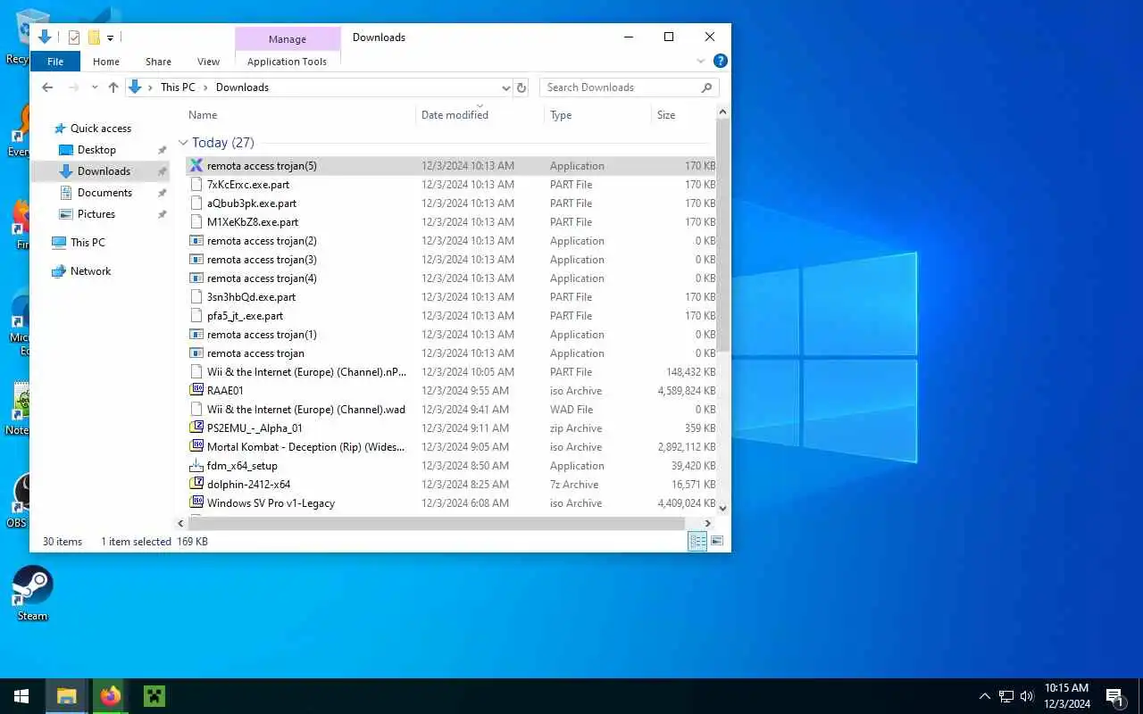Switch to the View ribbon tab

208,62
